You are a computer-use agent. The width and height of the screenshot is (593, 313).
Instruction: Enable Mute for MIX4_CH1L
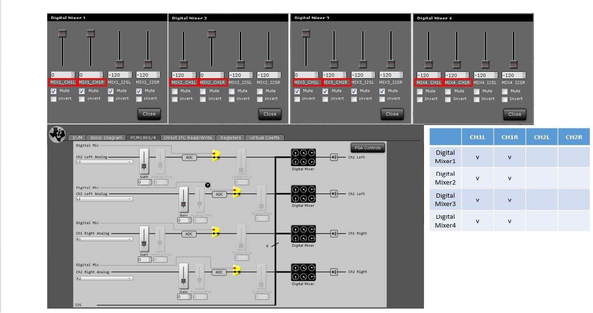pyautogui.click(x=420, y=91)
